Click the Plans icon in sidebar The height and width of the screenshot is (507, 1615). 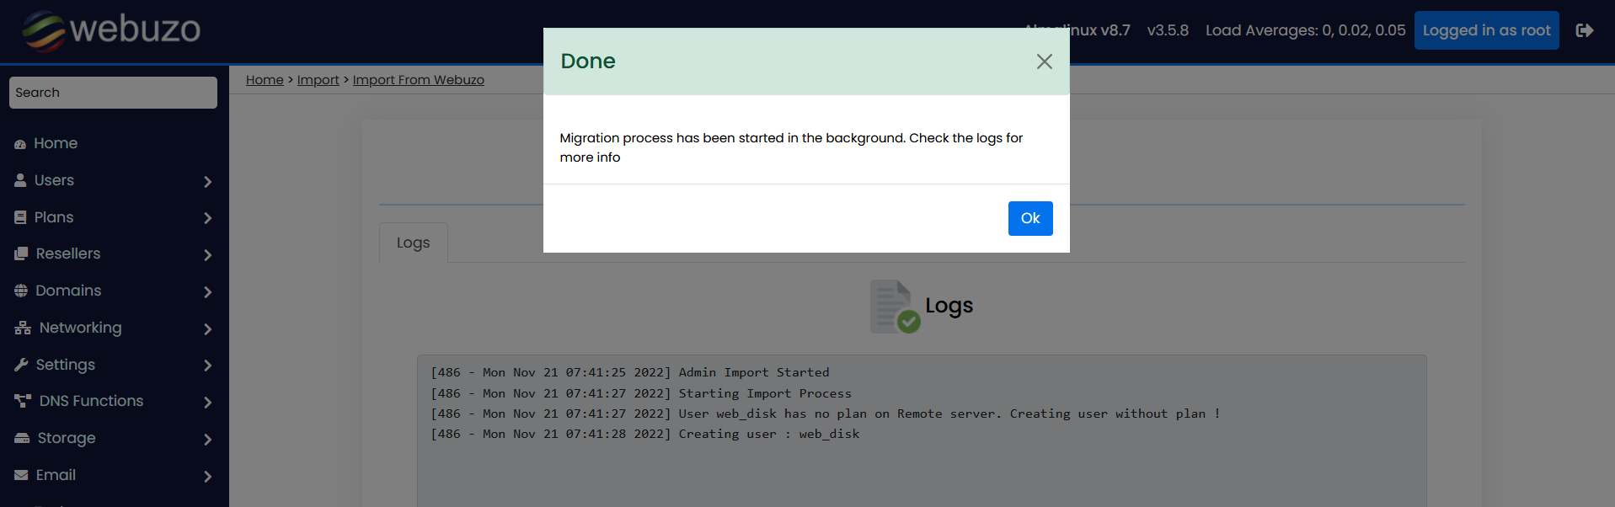click(20, 217)
